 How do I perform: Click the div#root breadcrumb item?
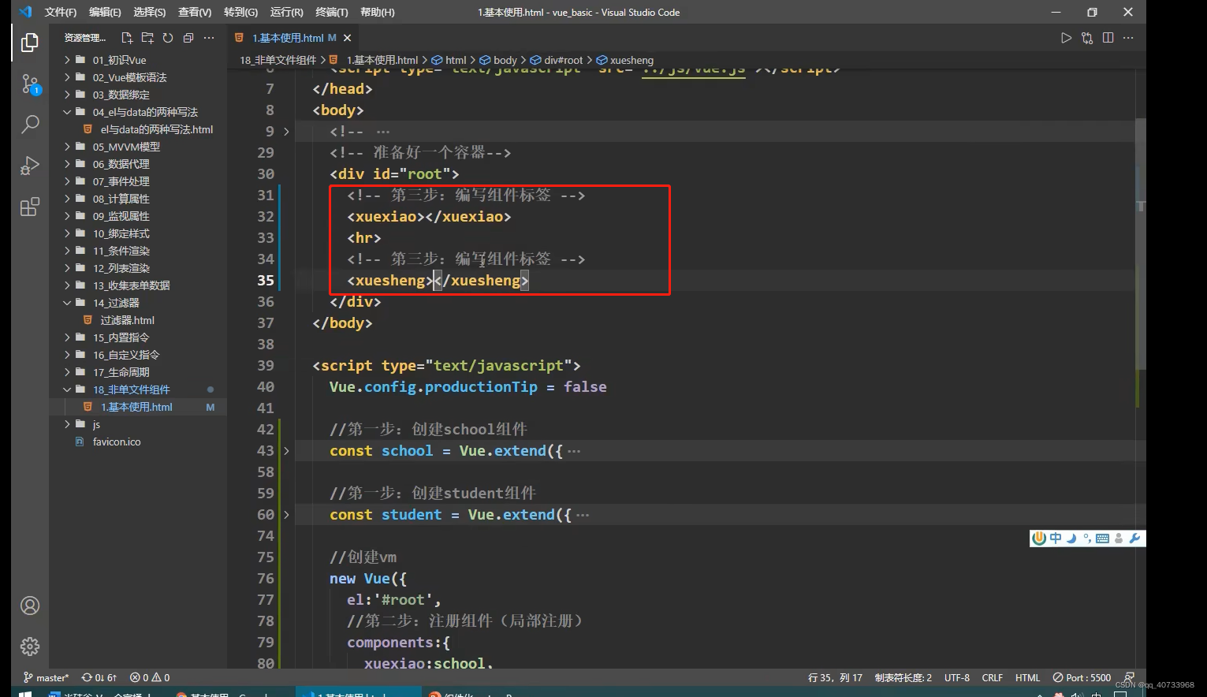[x=557, y=60]
